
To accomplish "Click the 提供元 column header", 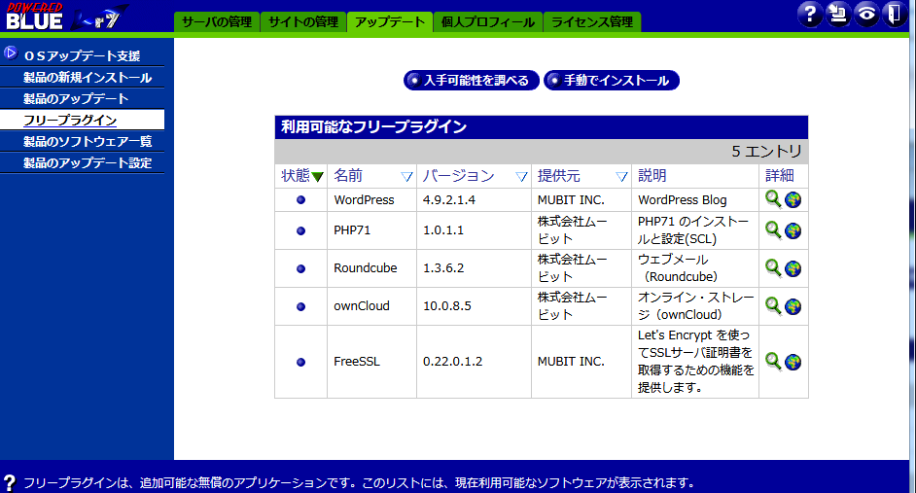I will pyautogui.click(x=558, y=176).
